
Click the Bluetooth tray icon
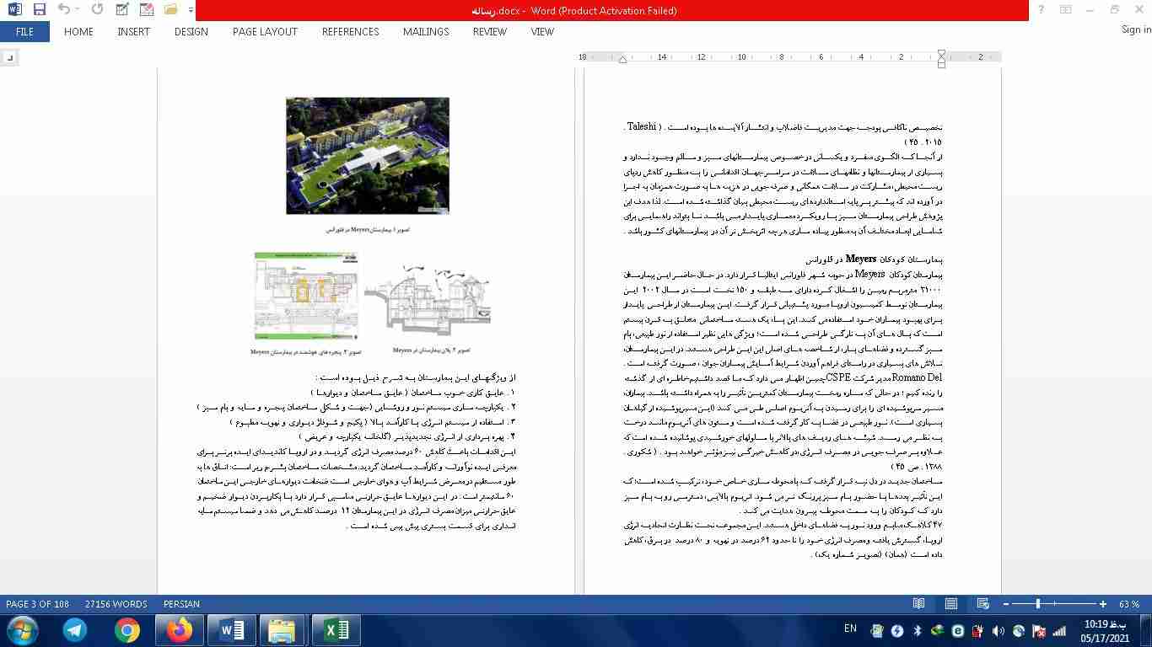point(917,631)
